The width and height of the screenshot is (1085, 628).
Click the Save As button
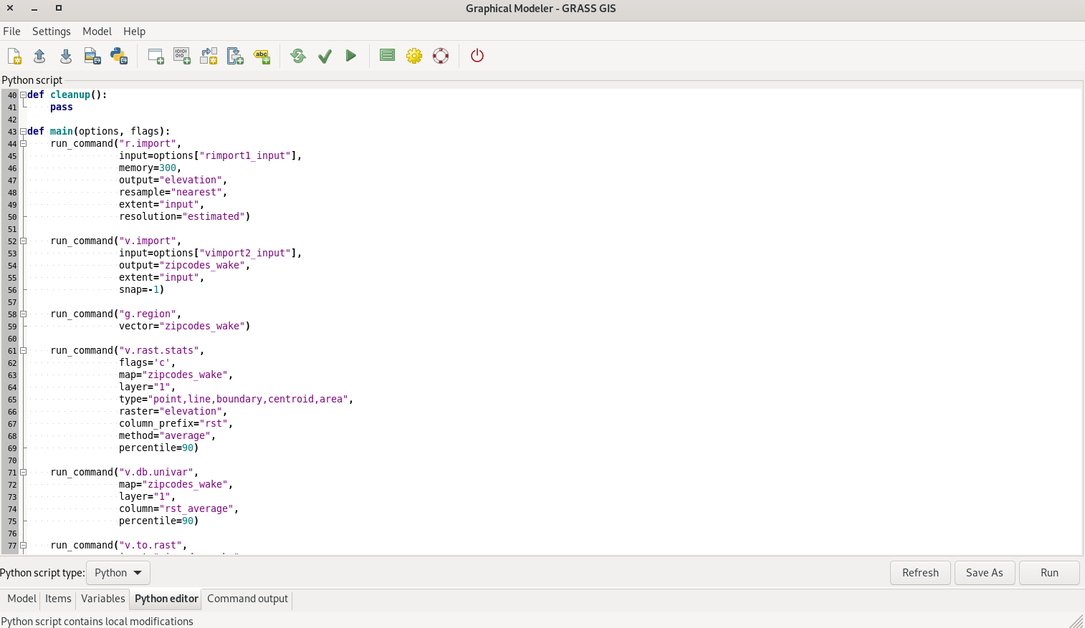coord(984,573)
